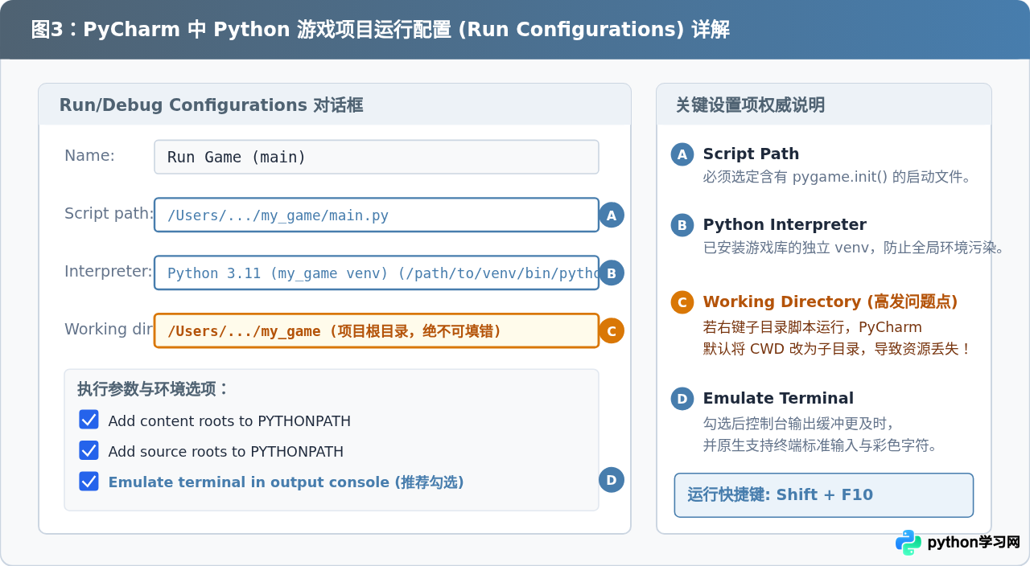Click the venv description under Python Interpreter
1030x566 pixels.
coord(855,248)
